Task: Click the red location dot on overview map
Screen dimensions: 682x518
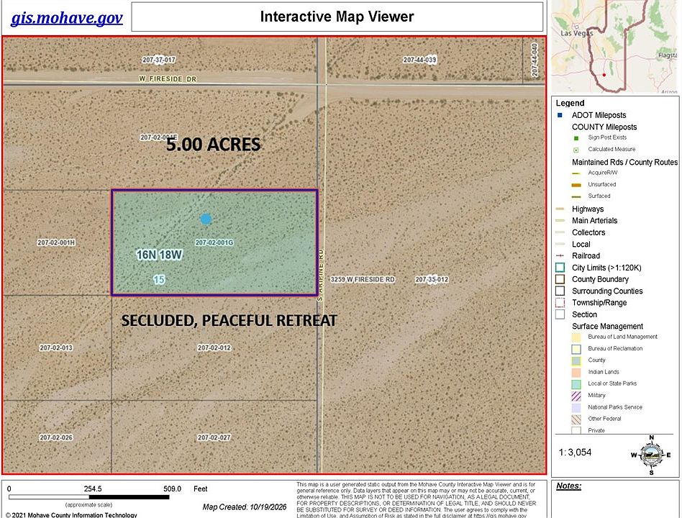Action: [x=604, y=75]
